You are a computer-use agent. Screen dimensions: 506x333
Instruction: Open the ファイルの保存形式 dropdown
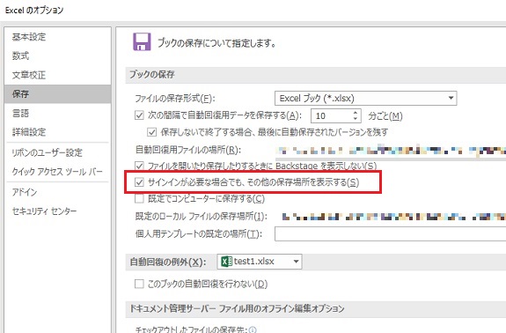pyautogui.click(x=365, y=98)
